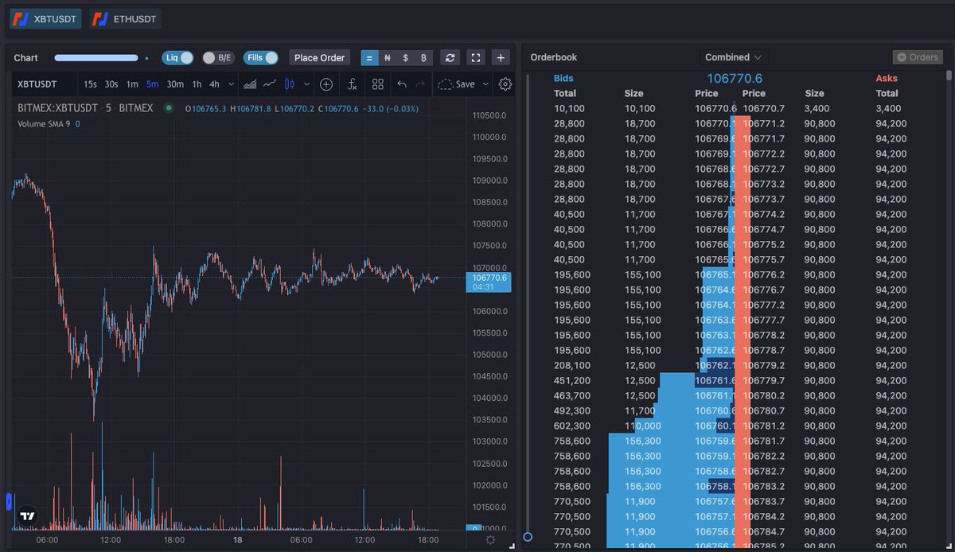The image size is (955, 552).
Task: Select the crossed N currency unit icon
Action: (x=388, y=58)
